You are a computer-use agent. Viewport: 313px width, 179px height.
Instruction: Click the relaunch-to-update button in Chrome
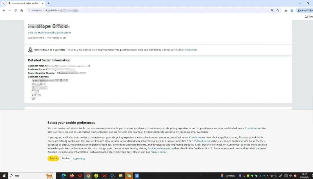tap(305, 10)
